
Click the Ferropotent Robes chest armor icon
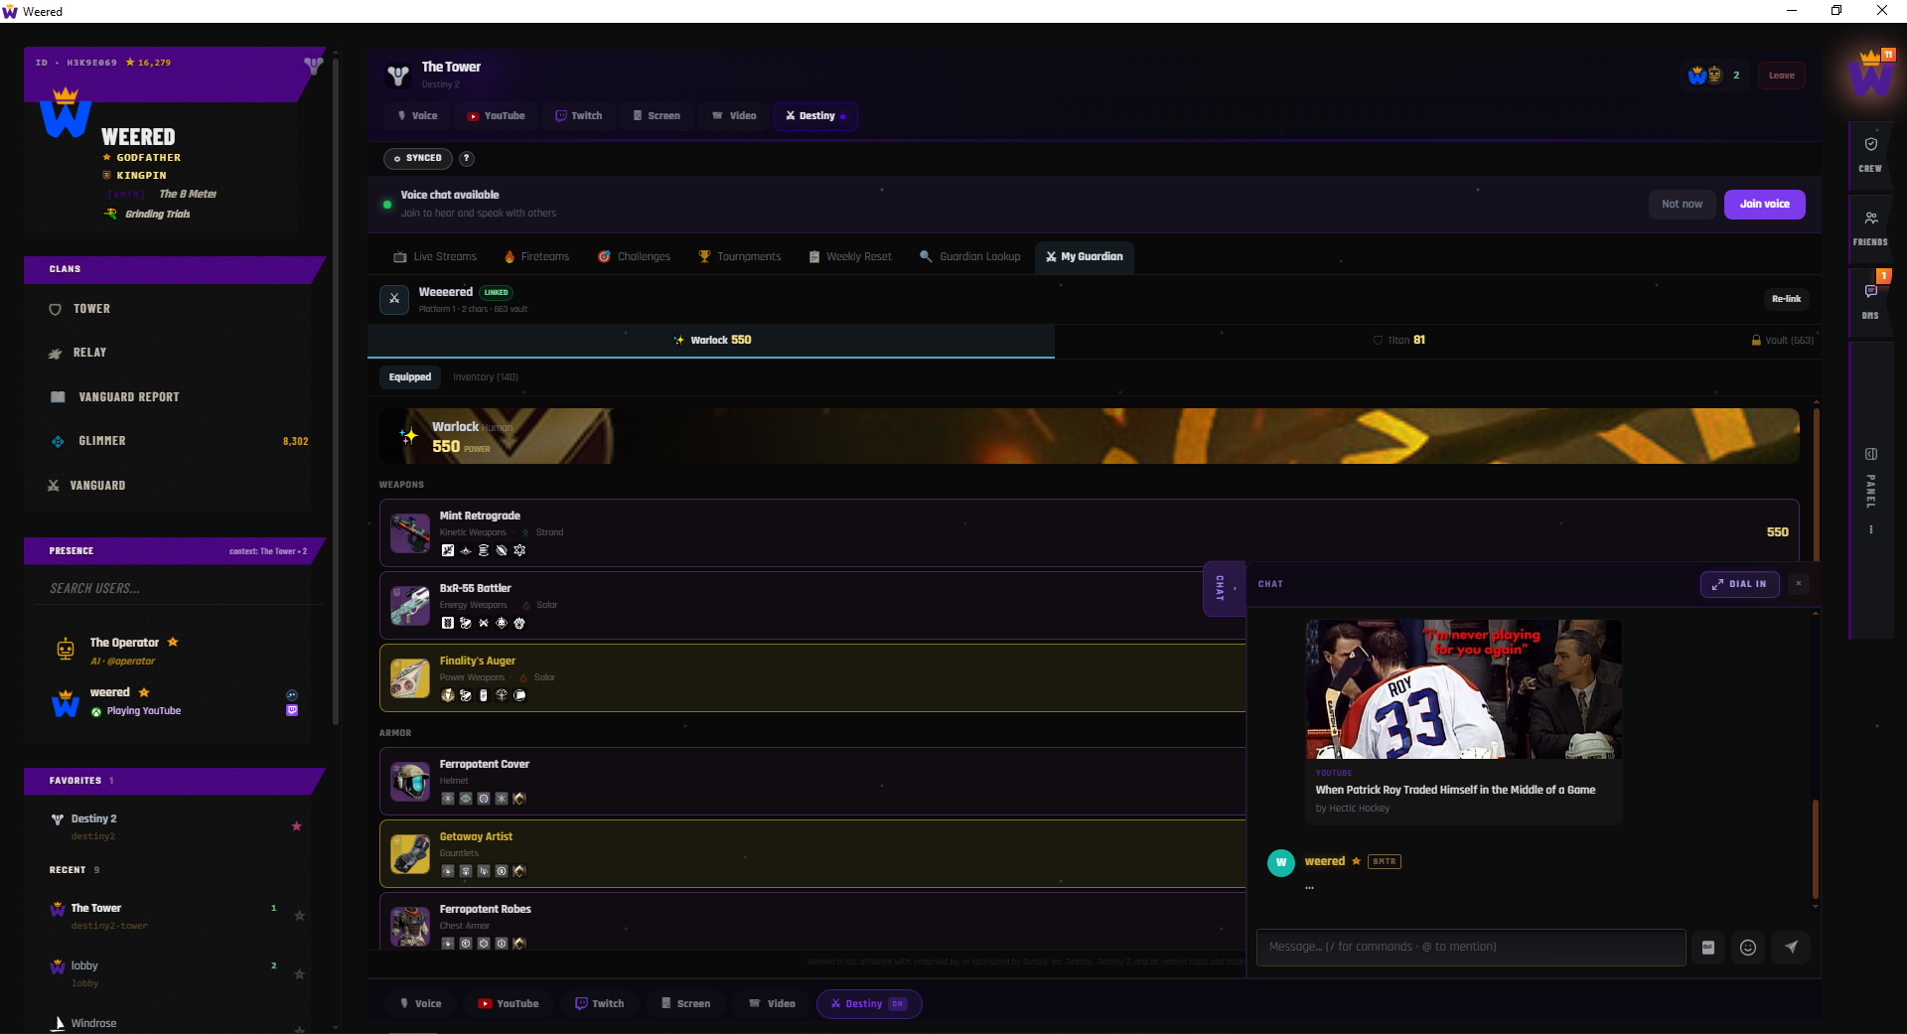(x=409, y=927)
